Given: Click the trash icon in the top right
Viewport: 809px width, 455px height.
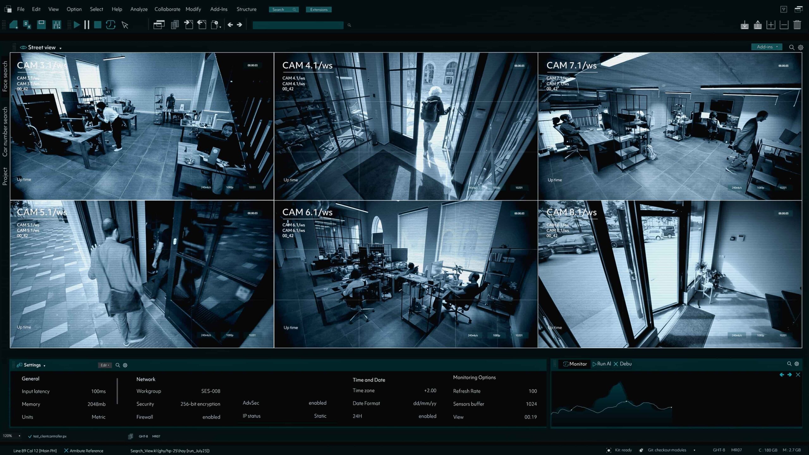Looking at the screenshot, I should coord(798,25).
